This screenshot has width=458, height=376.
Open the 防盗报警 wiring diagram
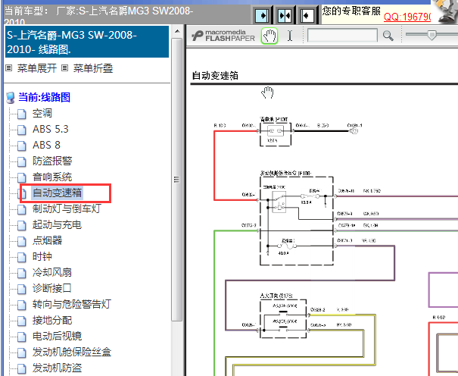pos(52,161)
